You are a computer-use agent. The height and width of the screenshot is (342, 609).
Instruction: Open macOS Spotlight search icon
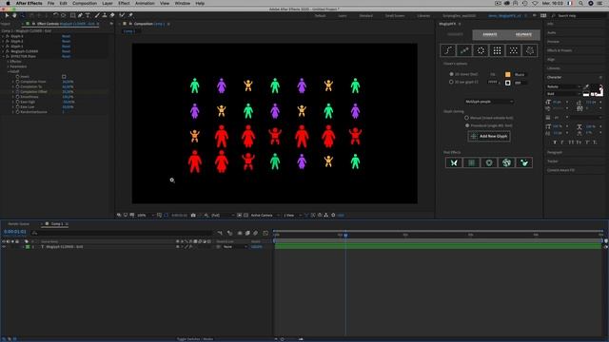580,3
